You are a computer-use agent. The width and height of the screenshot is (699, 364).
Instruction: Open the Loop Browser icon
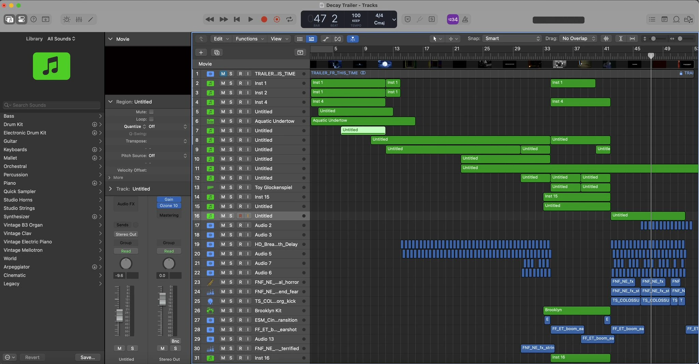coord(676,19)
